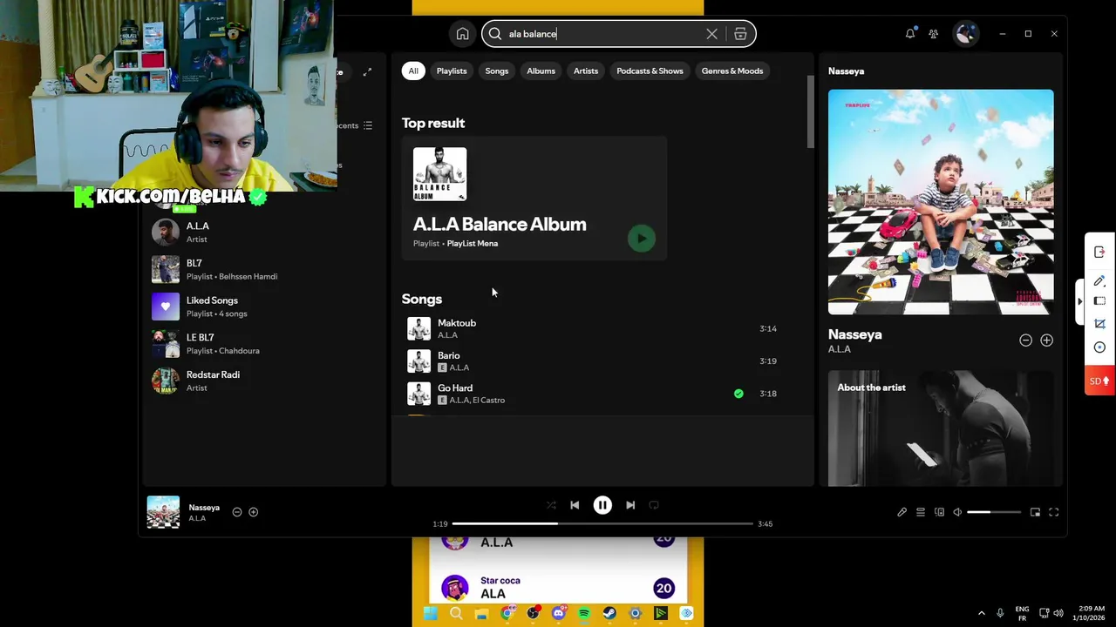Open the play queue

tap(921, 512)
